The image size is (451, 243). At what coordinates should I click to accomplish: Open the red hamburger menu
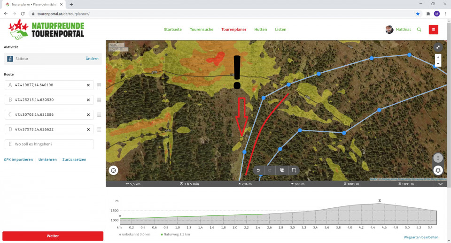434,30
